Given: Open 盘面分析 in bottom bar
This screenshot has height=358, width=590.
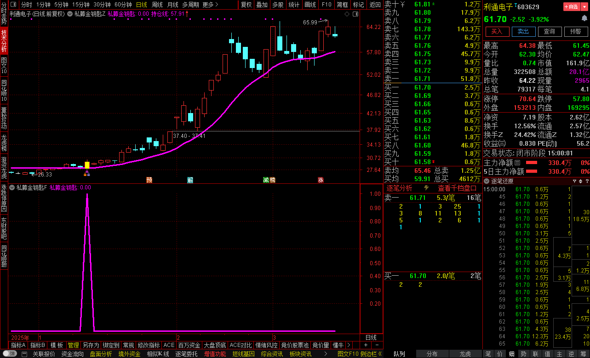Looking at the screenshot, I should point(101,354).
